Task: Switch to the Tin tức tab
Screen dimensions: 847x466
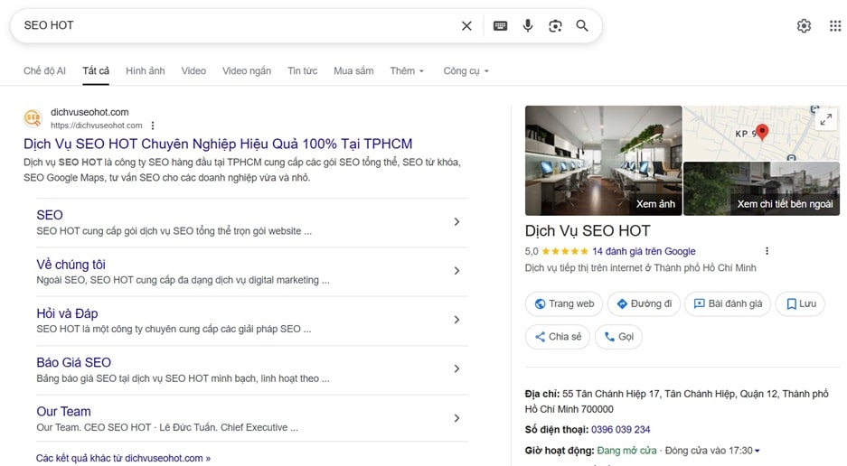Action: 303,70
